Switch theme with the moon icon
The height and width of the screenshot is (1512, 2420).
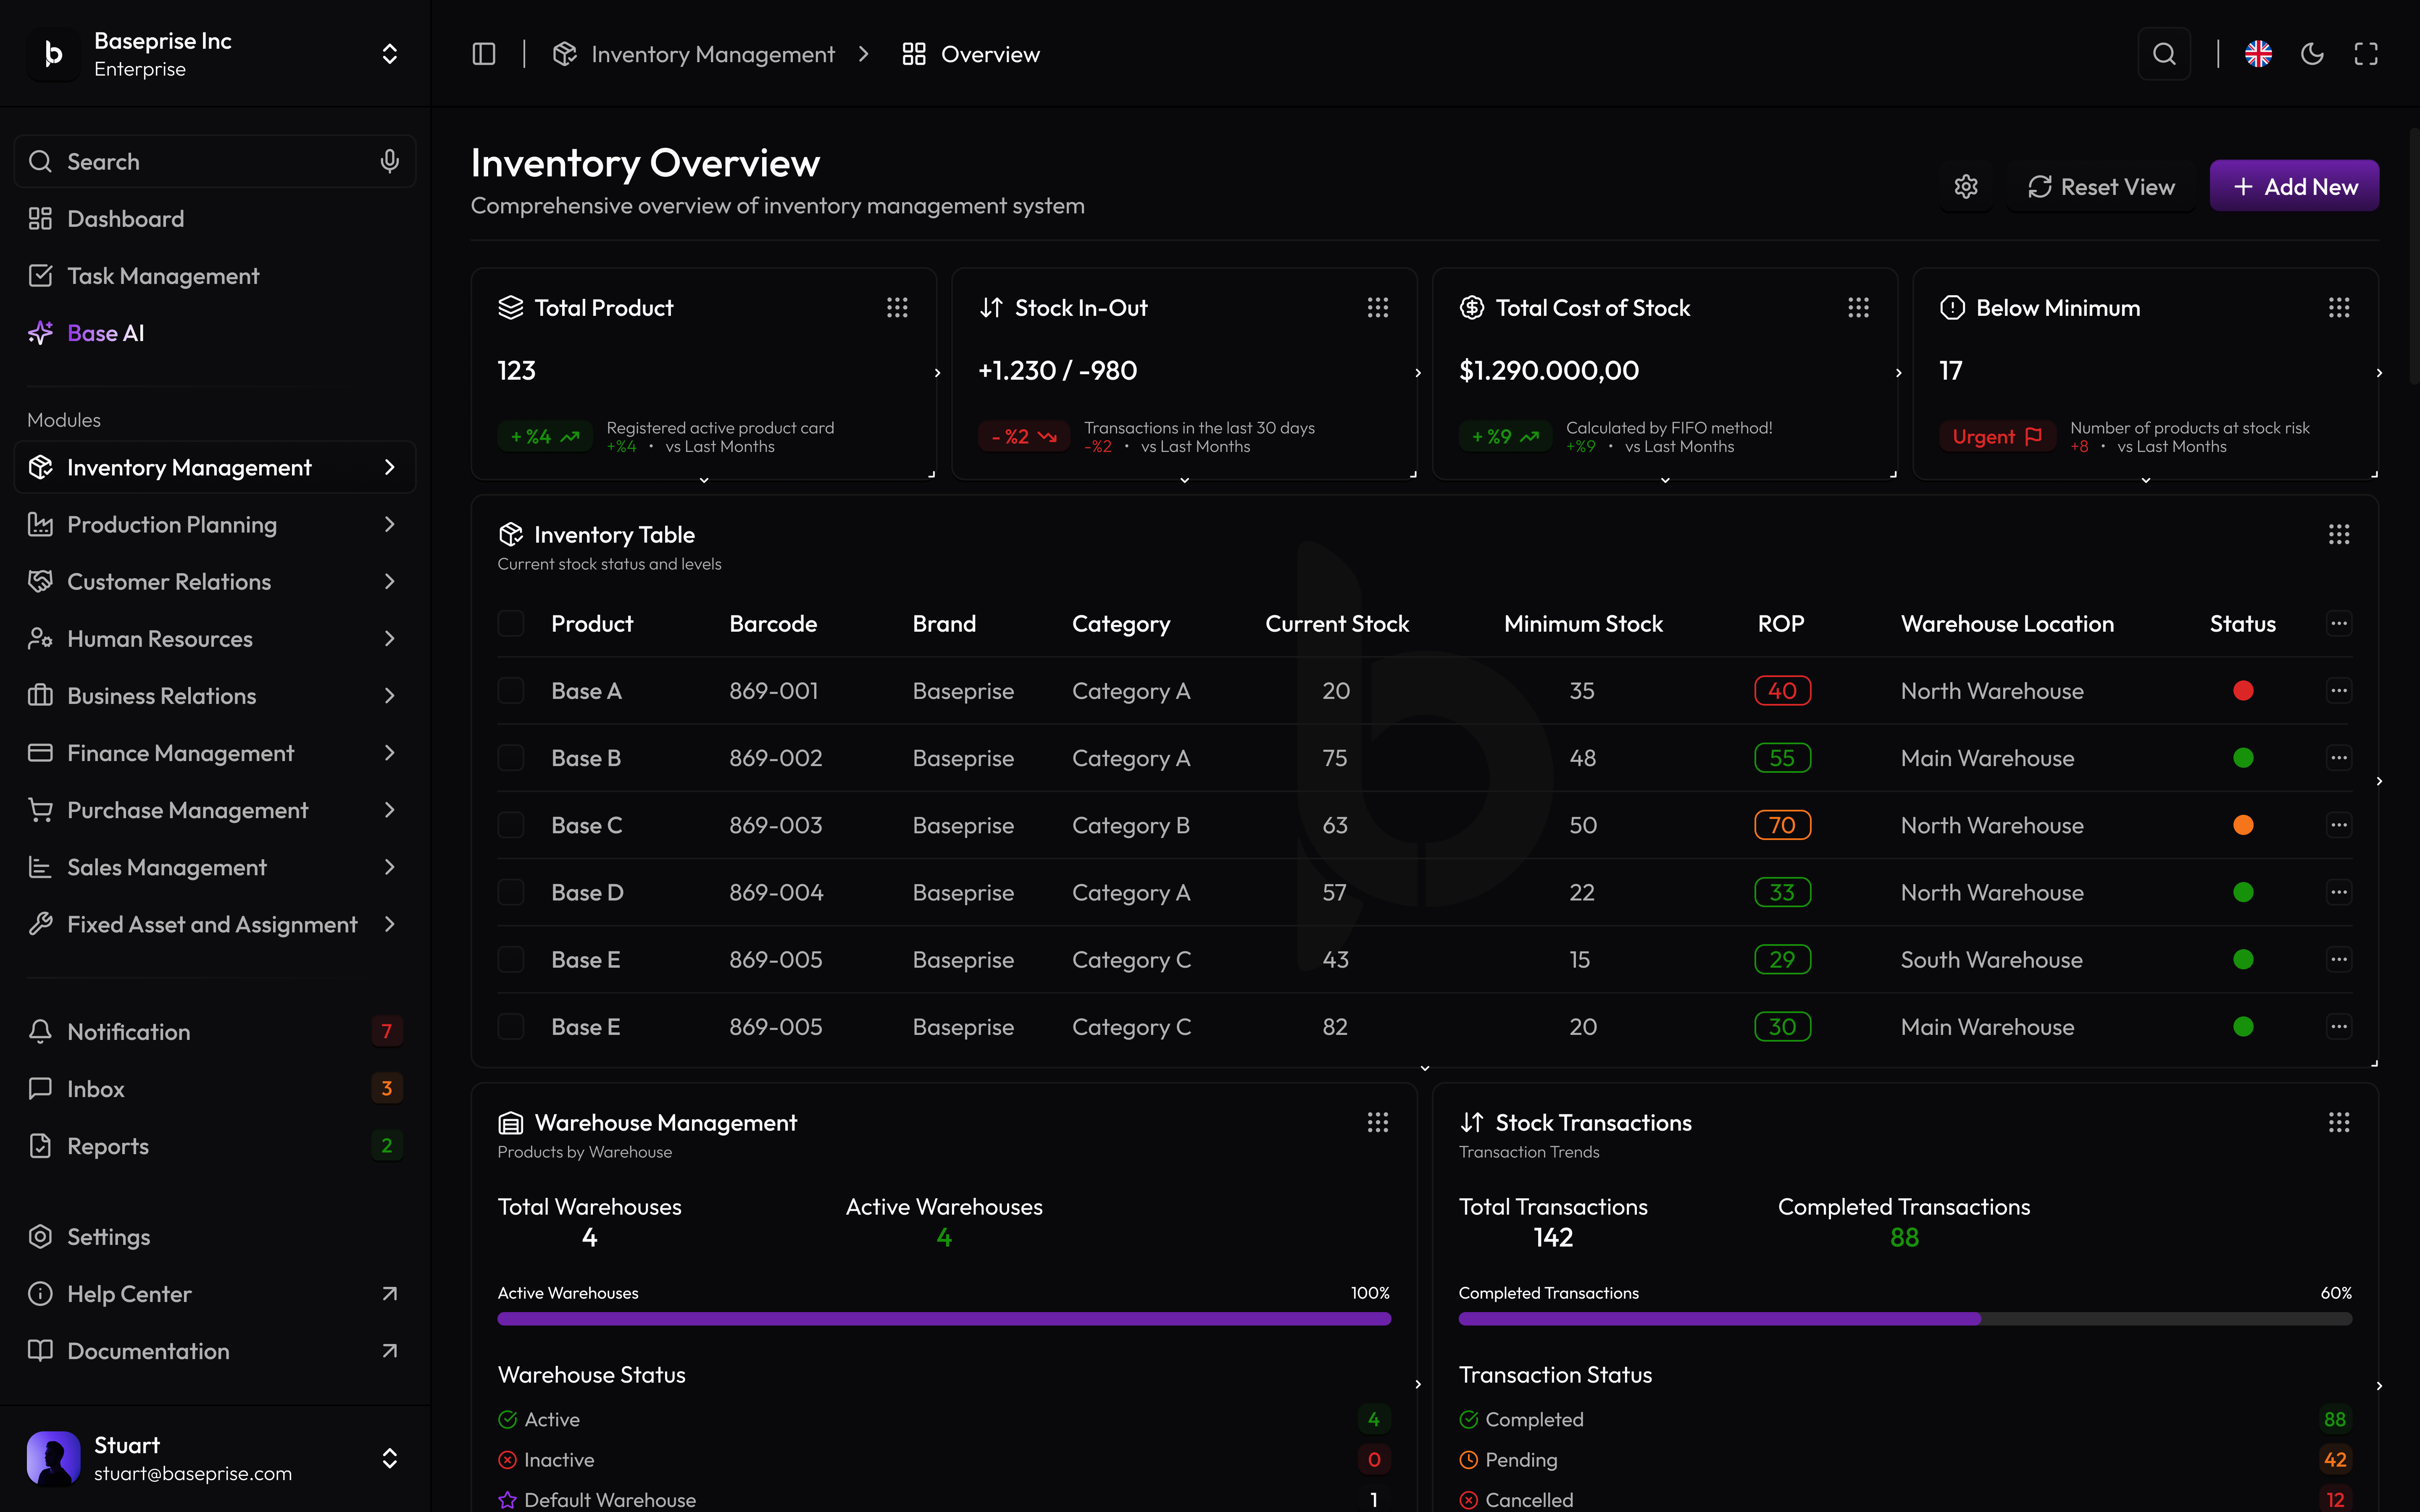[x=2312, y=54]
